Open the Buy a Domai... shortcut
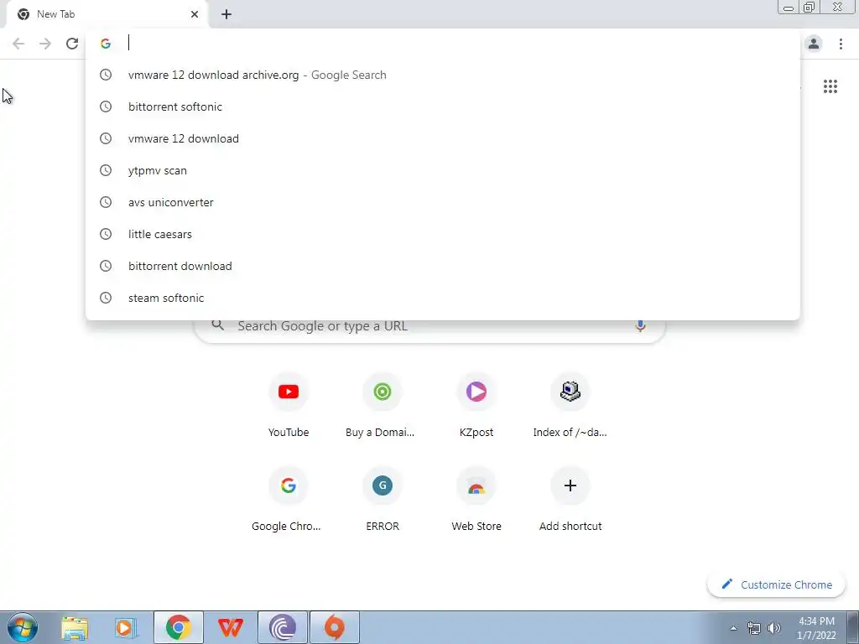The height and width of the screenshot is (644, 859). pos(382,405)
